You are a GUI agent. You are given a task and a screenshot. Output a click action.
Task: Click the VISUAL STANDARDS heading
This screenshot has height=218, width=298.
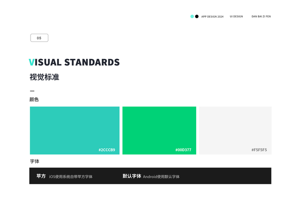74,62
